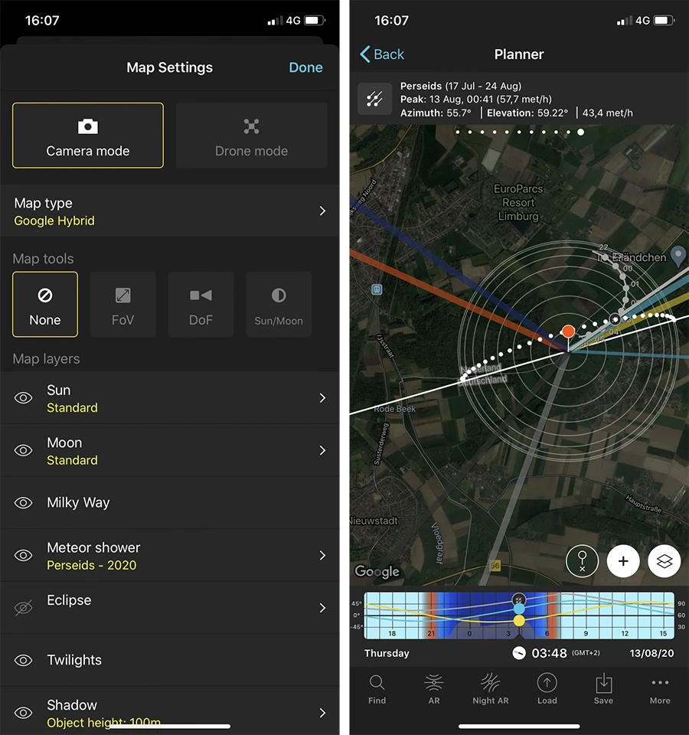
Task: Open Map type Google Hybrid options
Action: (170, 211)
